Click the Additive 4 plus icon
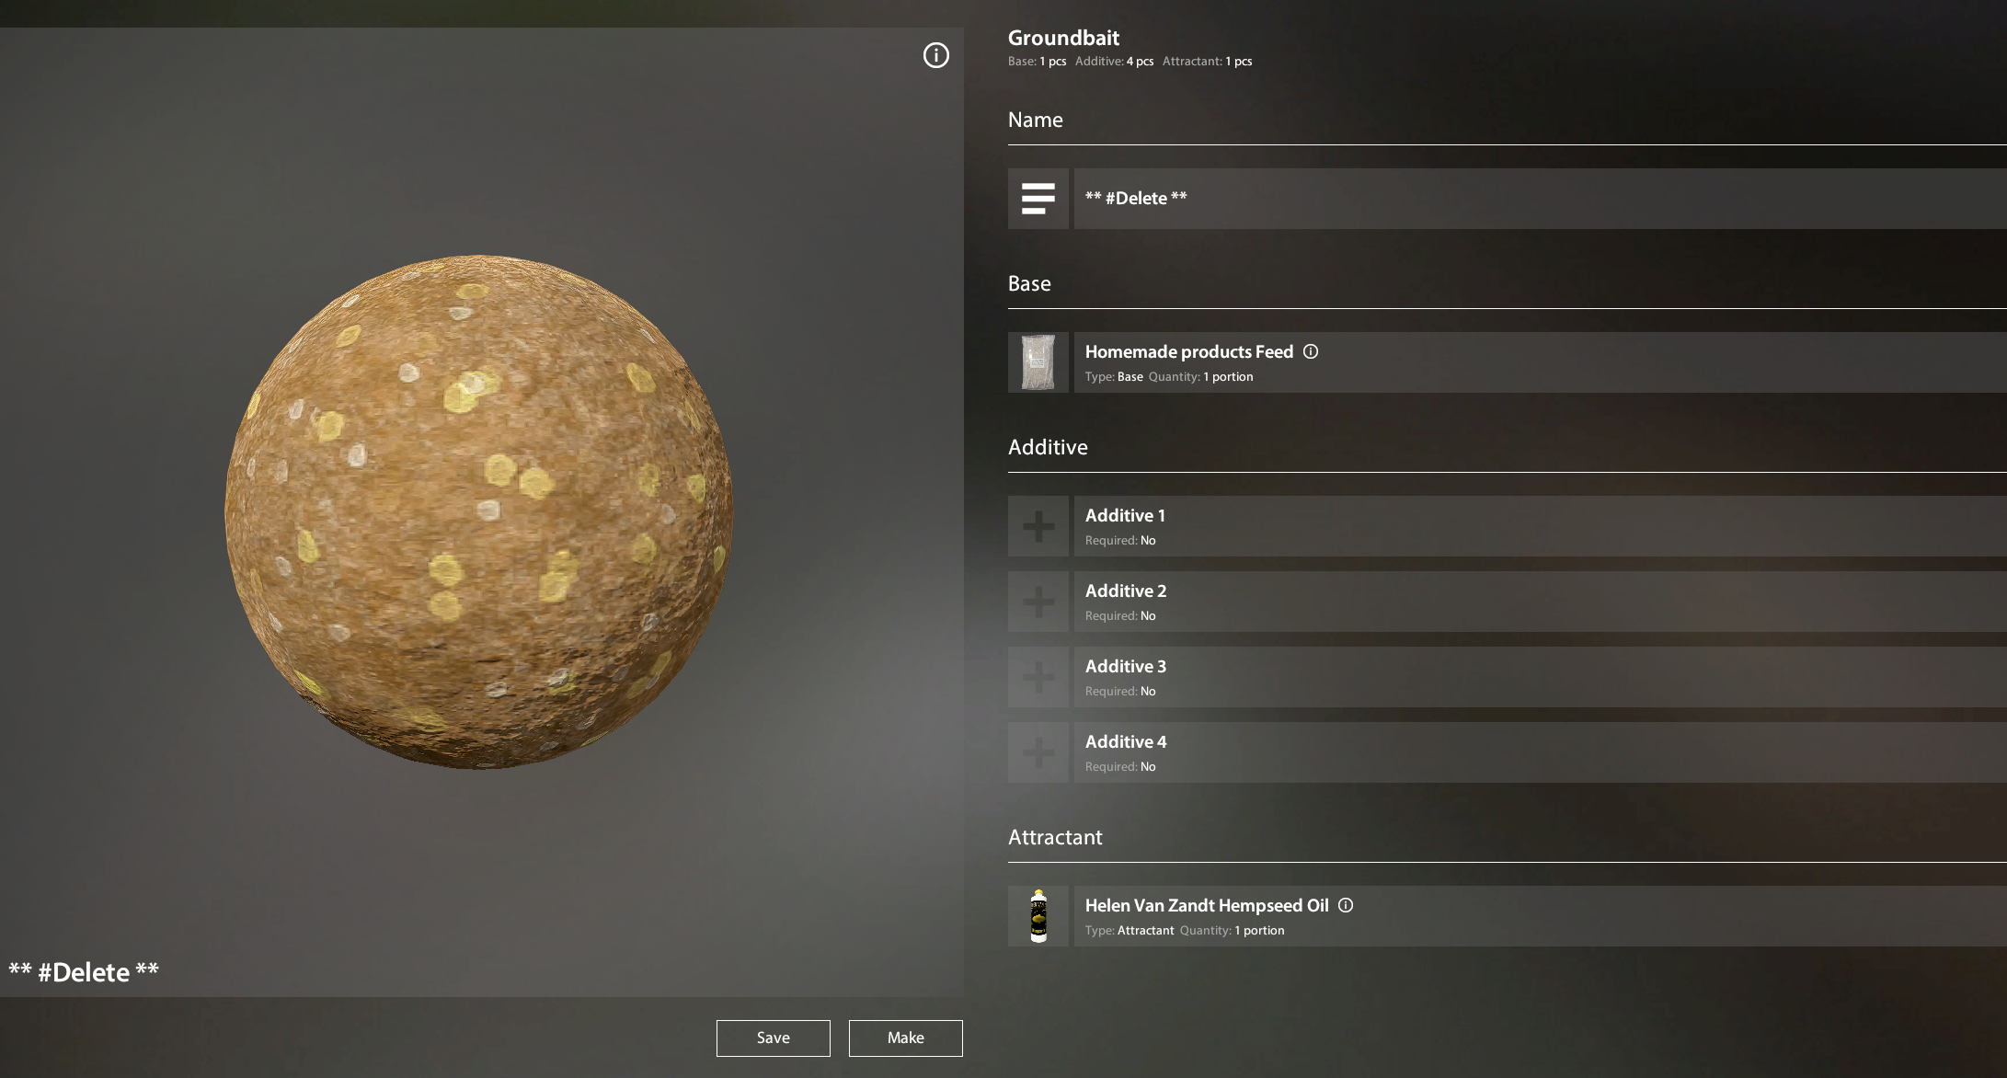This screenshot has height=1078, width=2007. coord(1038,752)
